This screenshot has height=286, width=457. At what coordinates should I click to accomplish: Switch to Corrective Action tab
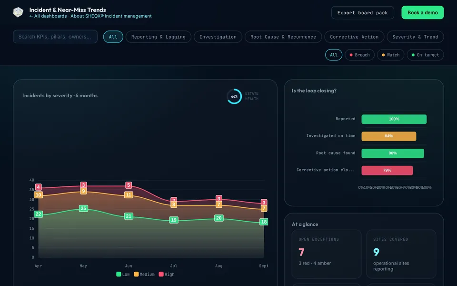[x=354, y=37]
